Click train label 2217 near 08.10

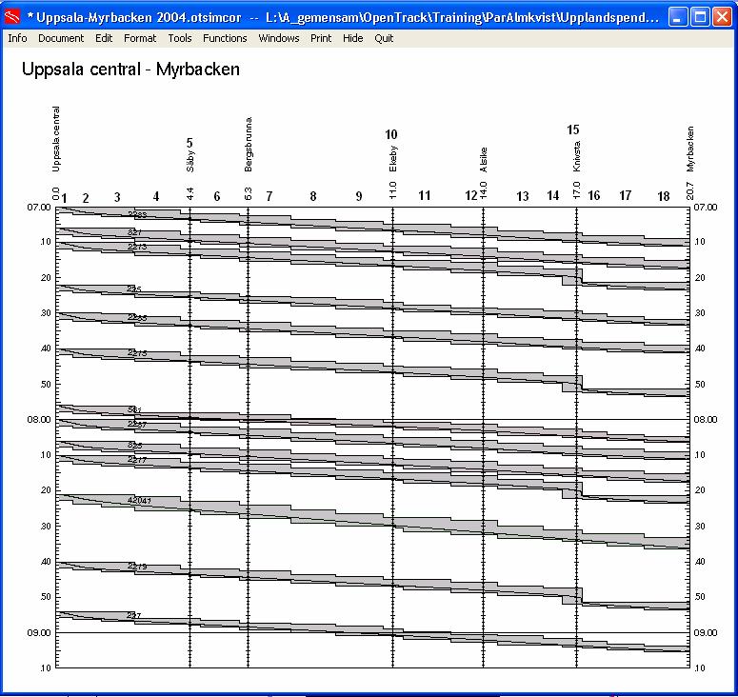[x=137, y=460]
